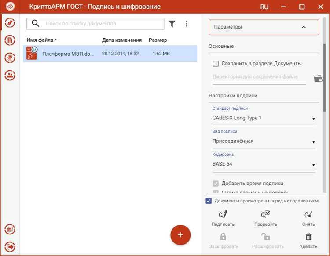This screenshot has height=256, width=330.
Task: Open the Contacts sidebar section
Action: [10, 75]
